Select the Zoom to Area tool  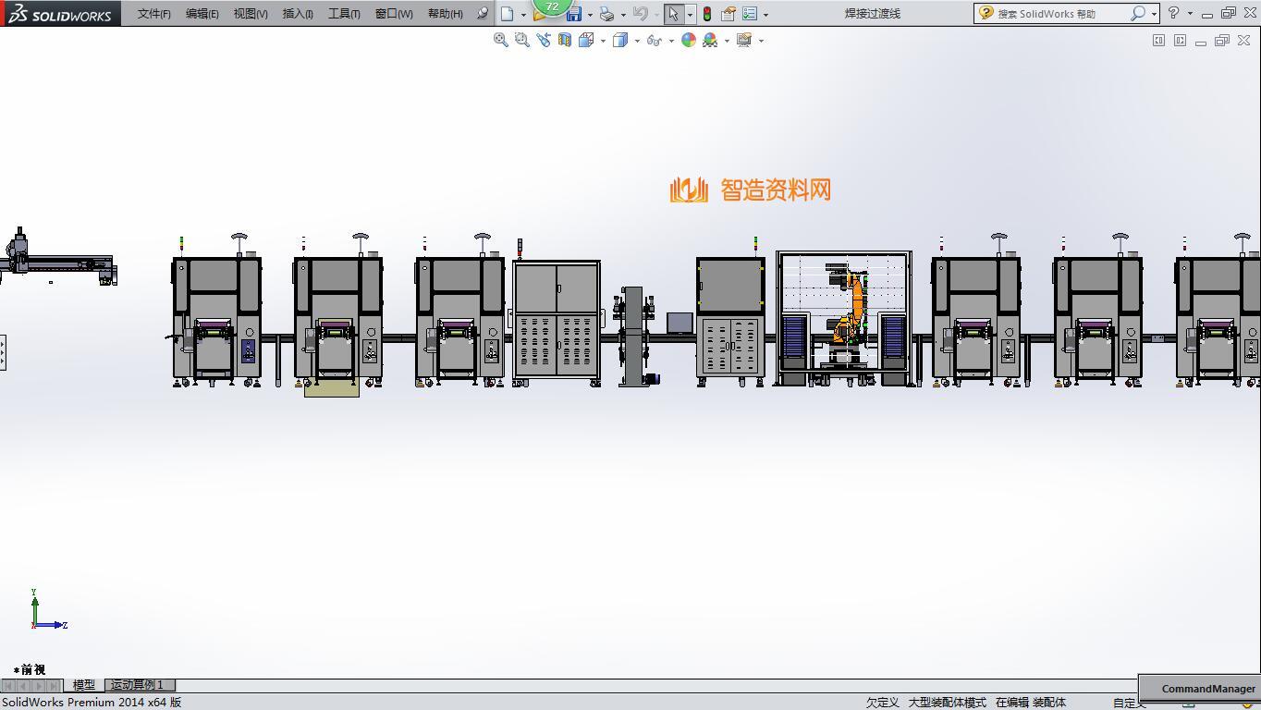(x=521, y=40)
